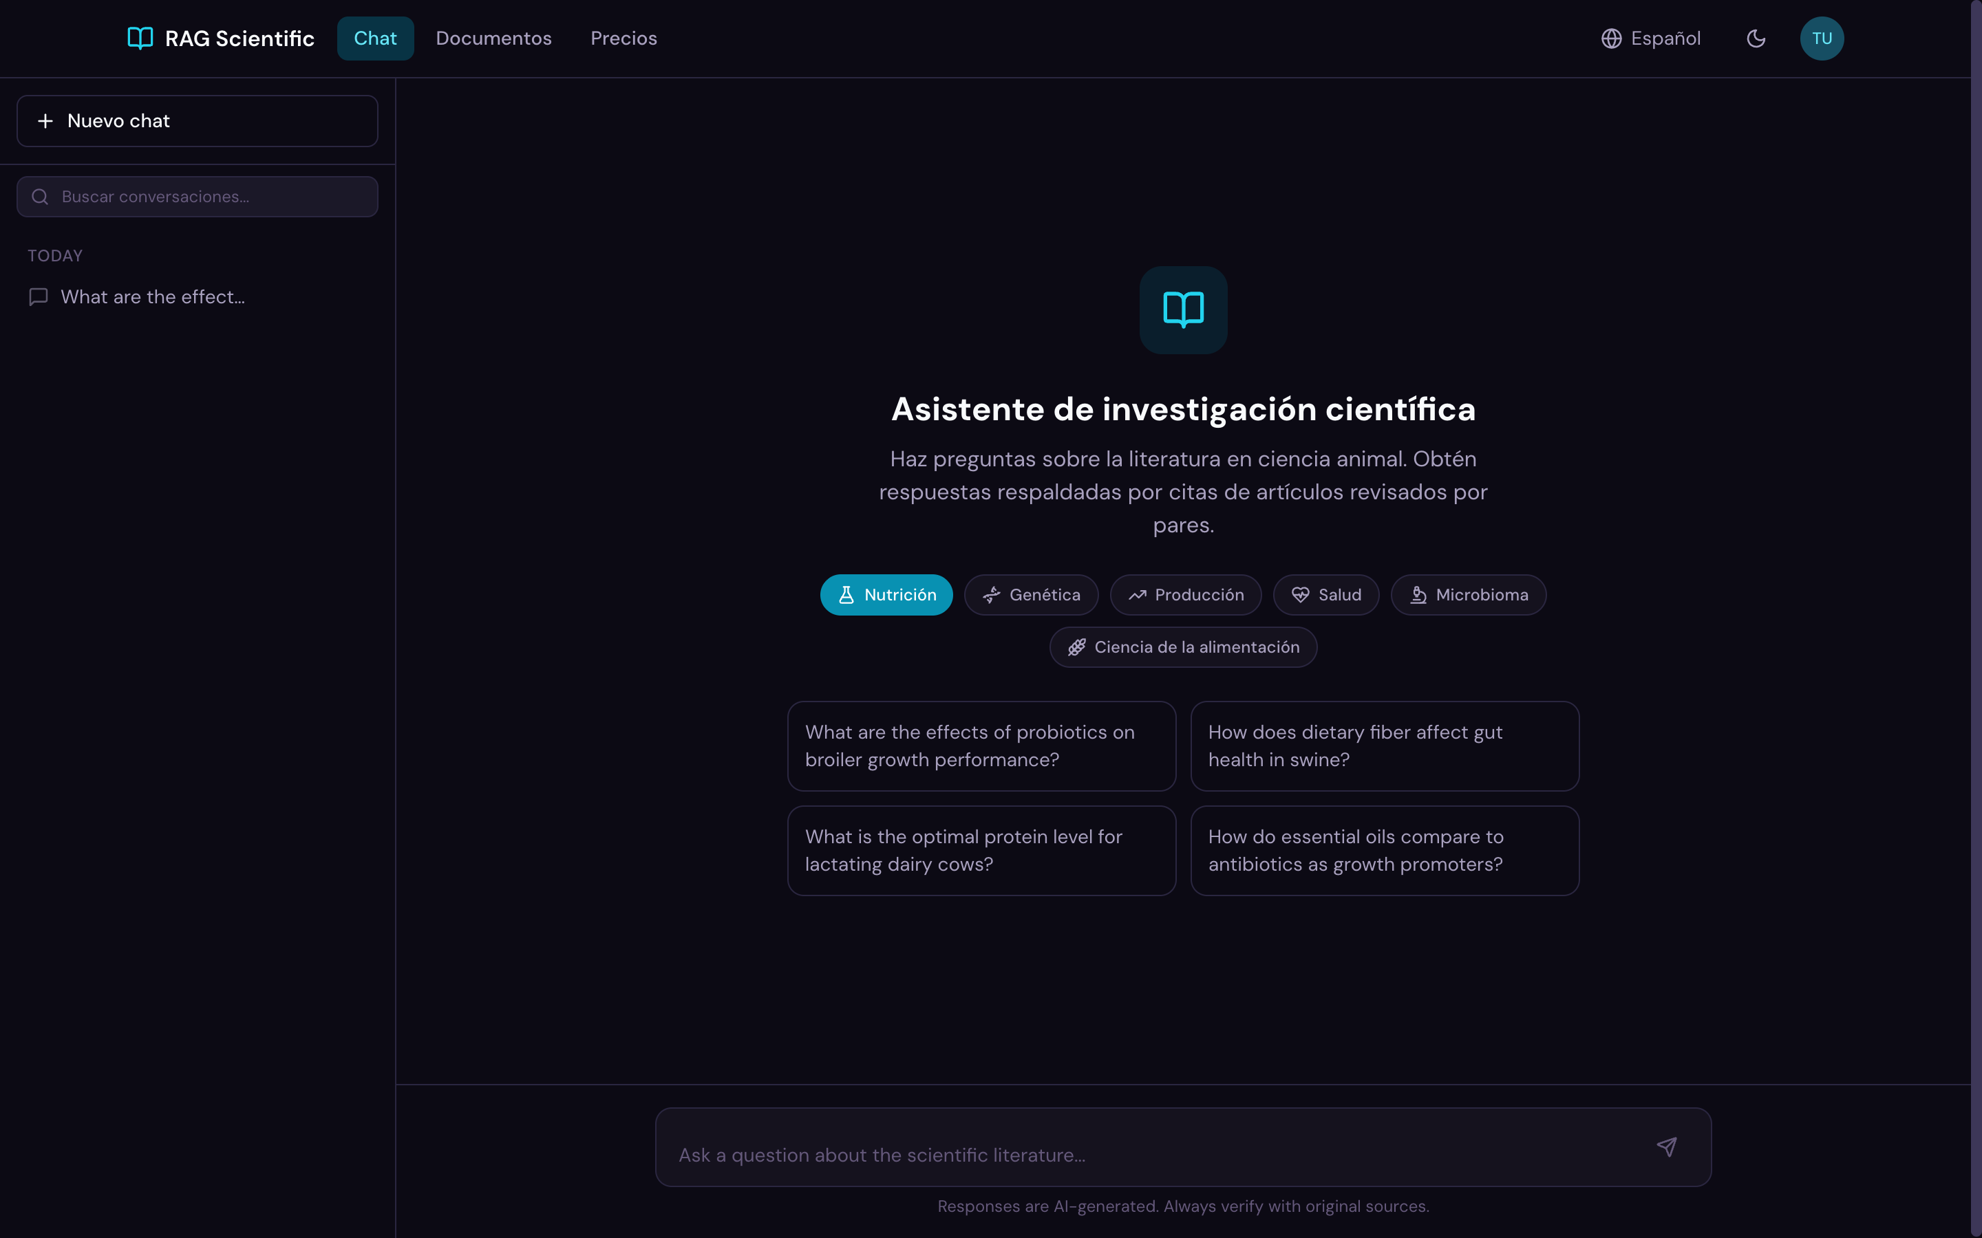Click the chat bubble icon beside today's conversation
The image size is (1982, 1238).
coord(38,296)
